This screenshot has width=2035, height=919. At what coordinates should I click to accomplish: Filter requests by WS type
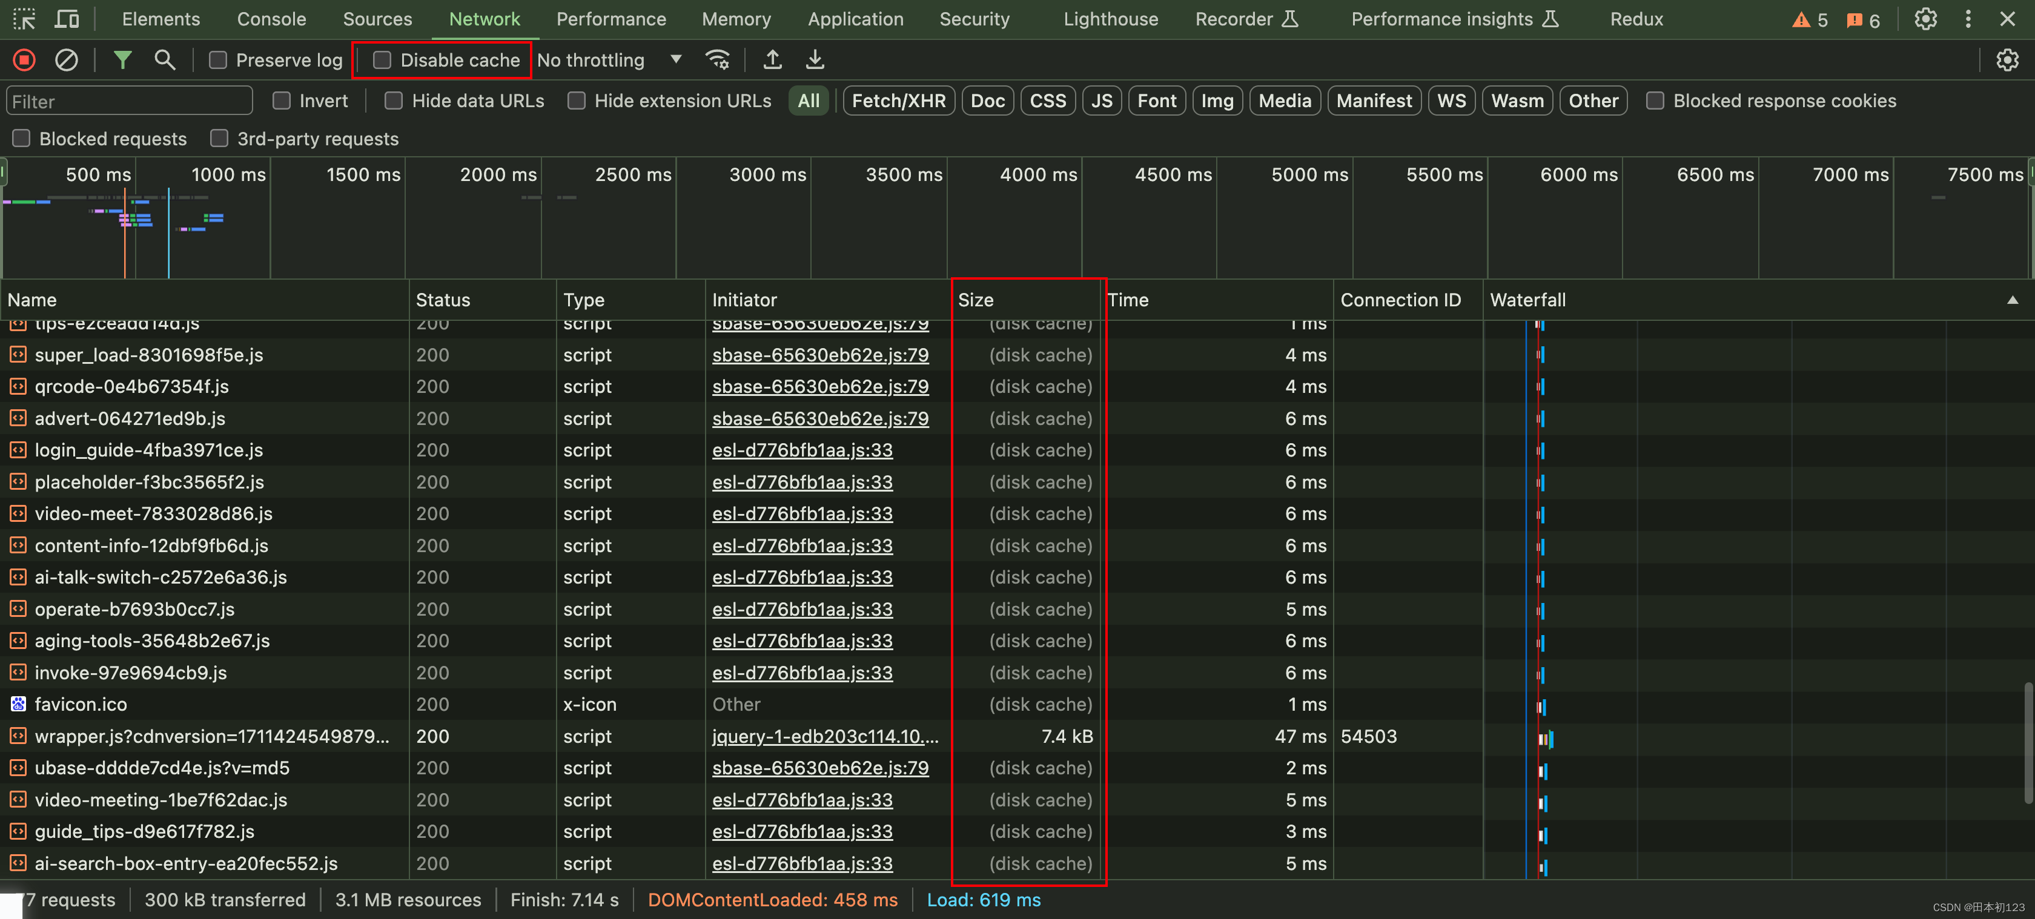click(1451, 100)
